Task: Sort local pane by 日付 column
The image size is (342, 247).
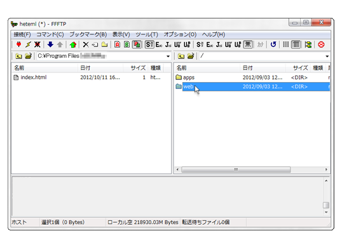Action: 100,68
